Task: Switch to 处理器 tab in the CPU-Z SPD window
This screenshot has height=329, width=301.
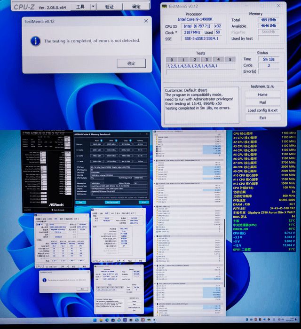Action: (38, 219)
